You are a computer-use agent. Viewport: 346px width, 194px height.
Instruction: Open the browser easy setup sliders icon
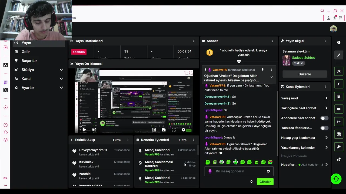click(341, 18)
